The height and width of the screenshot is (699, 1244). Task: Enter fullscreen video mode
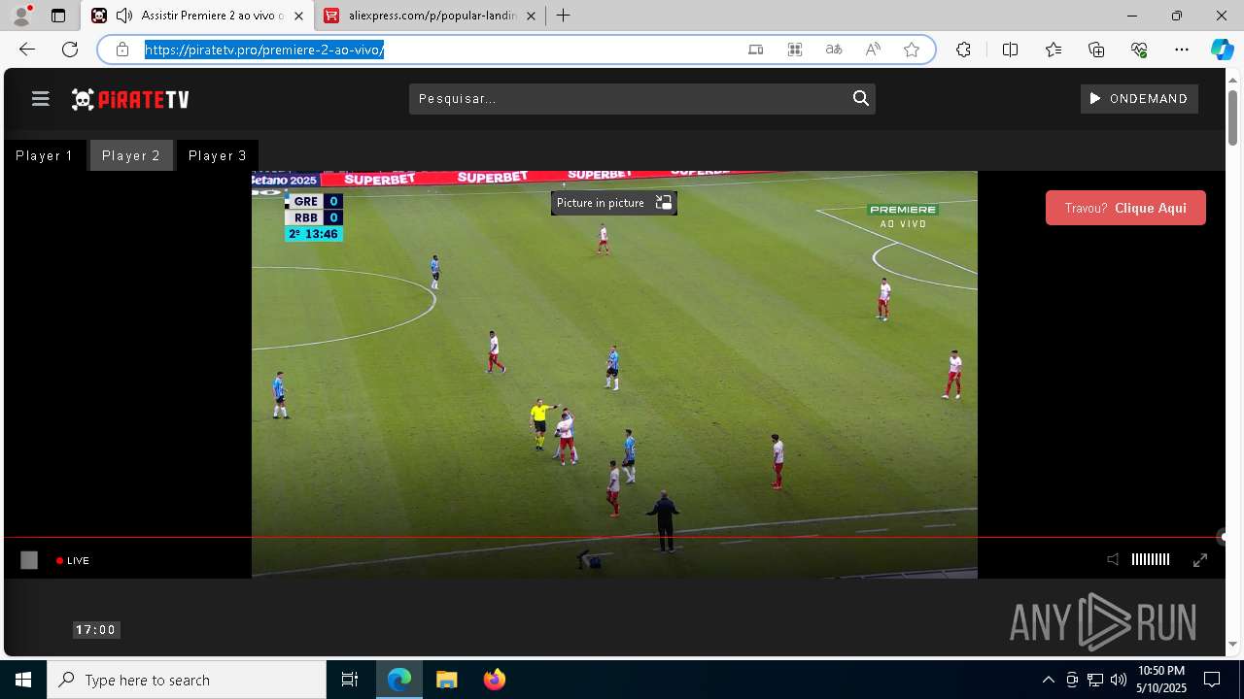tap(1200, 559)
